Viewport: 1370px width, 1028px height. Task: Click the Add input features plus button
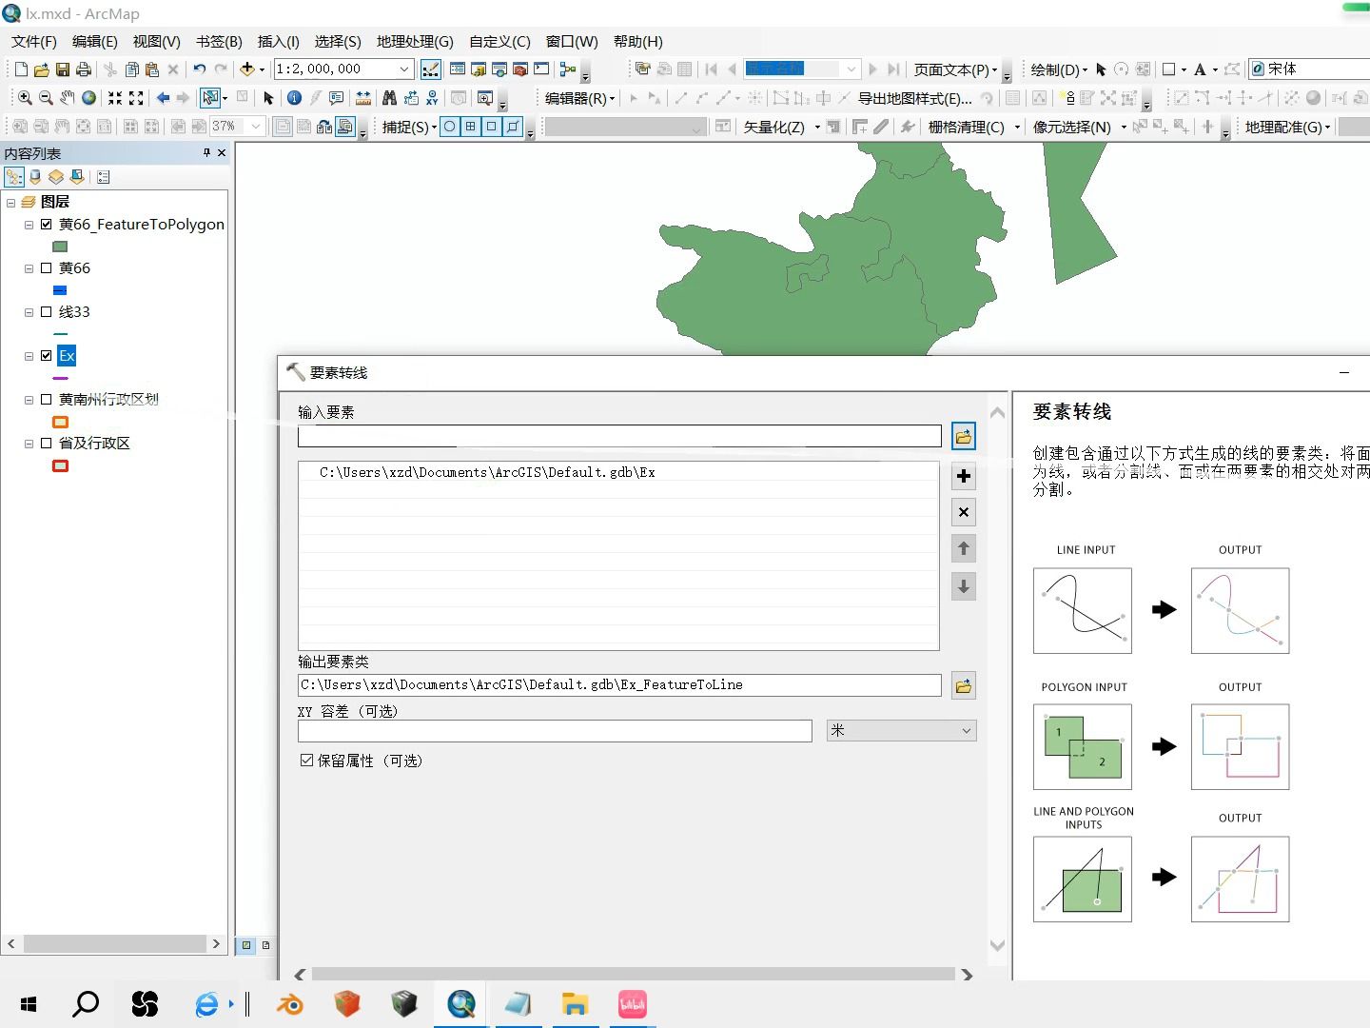963,476
